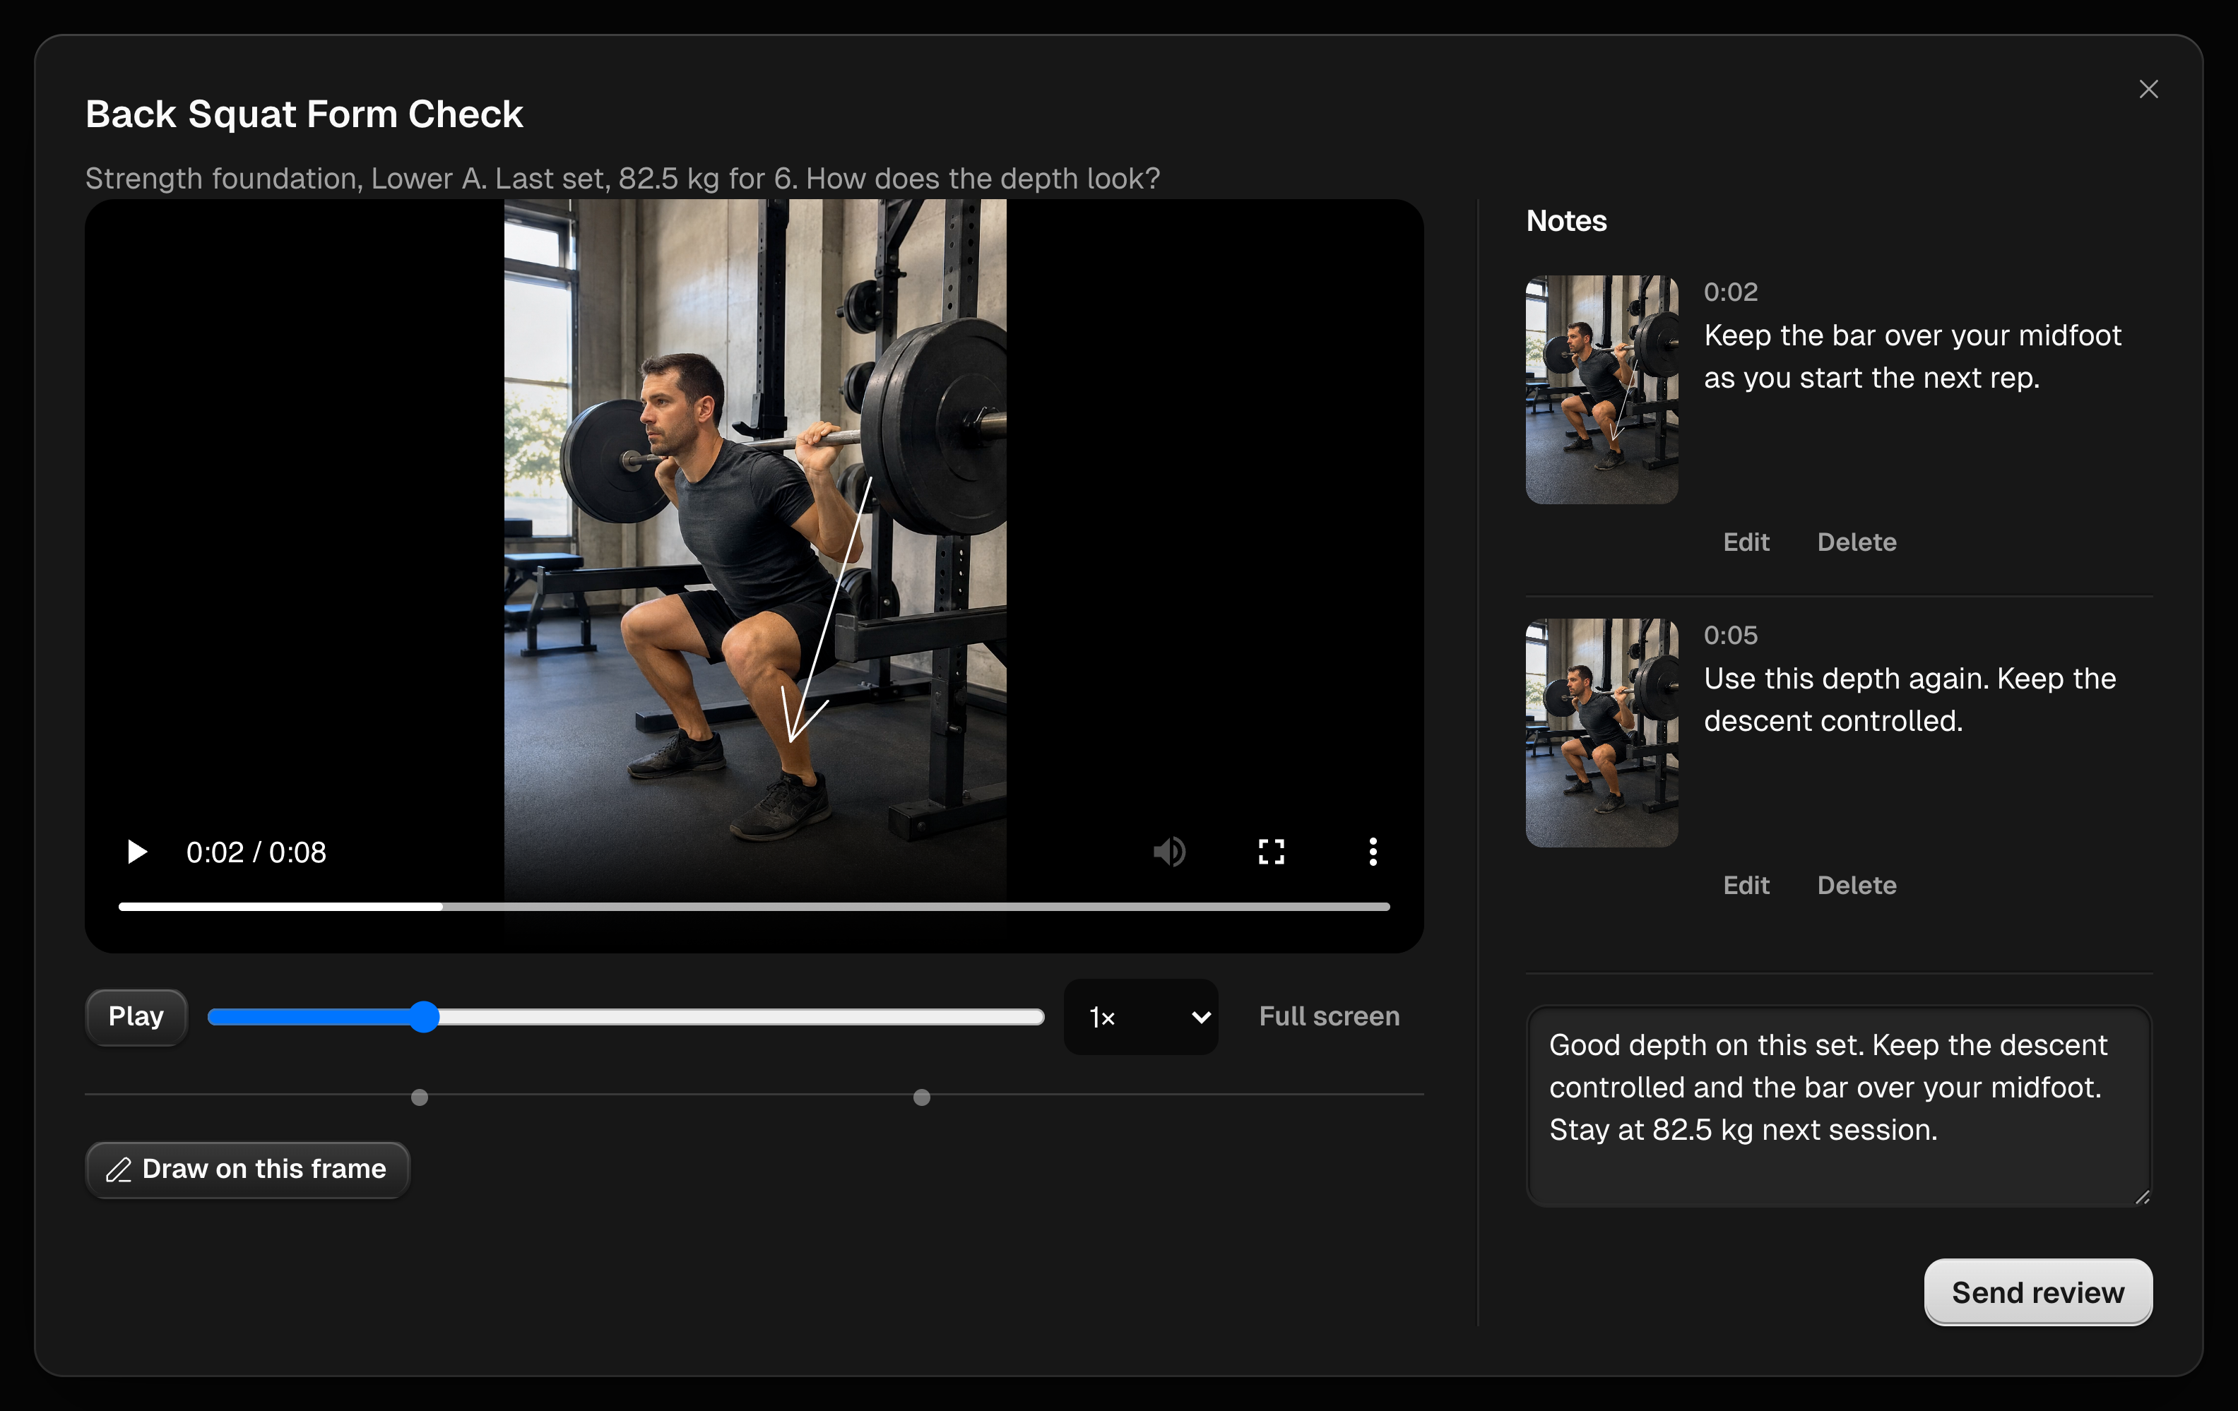Mute the video with the speaker icon
The height and width of the screenshot is (1411, 2238).
(x=1169, y=852)
